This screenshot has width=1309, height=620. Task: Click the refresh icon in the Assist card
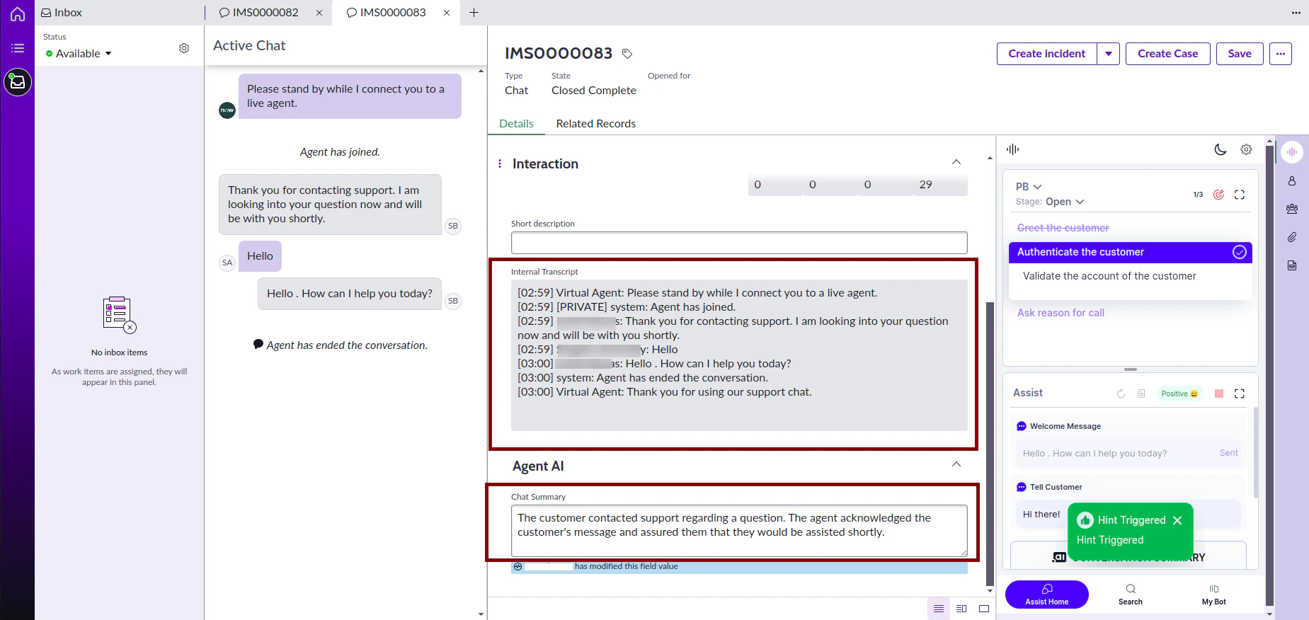coord(1121,394)
